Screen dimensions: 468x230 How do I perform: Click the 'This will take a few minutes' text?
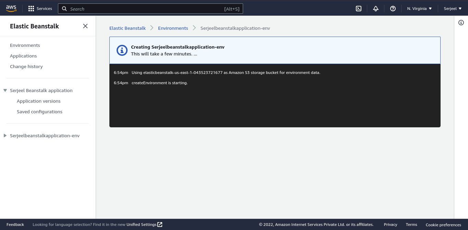coord(164,54)
